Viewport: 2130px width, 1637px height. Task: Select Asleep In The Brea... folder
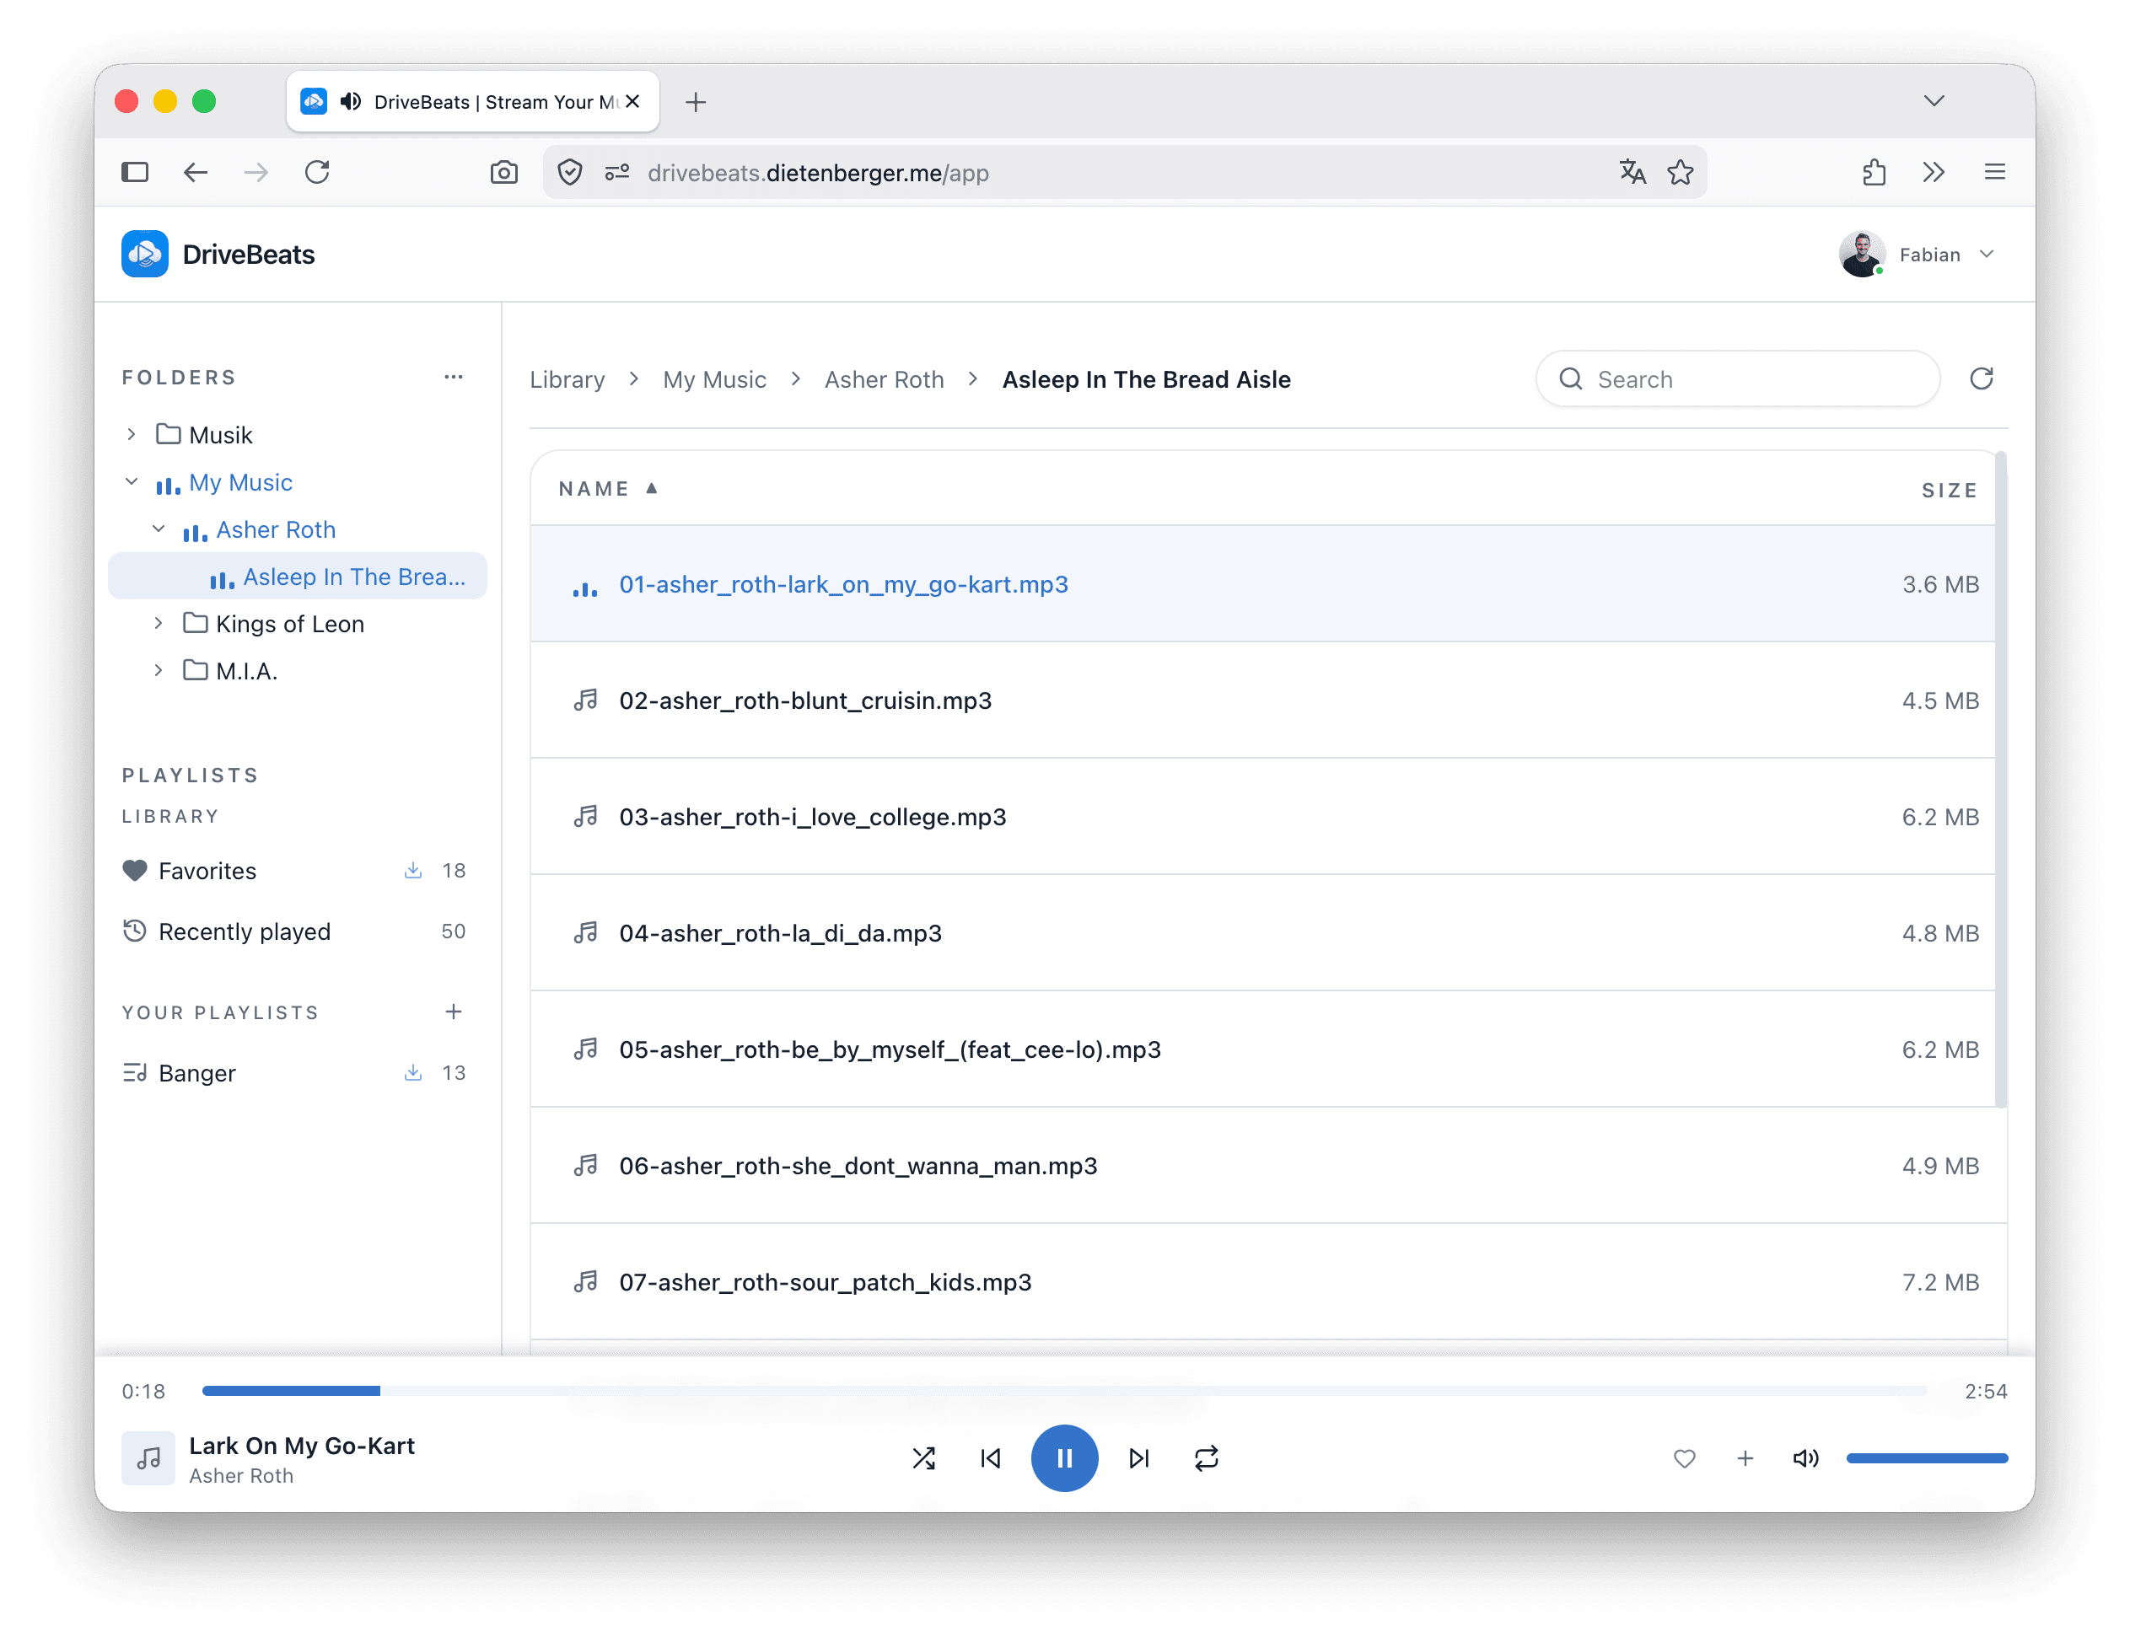click(298, 576)
